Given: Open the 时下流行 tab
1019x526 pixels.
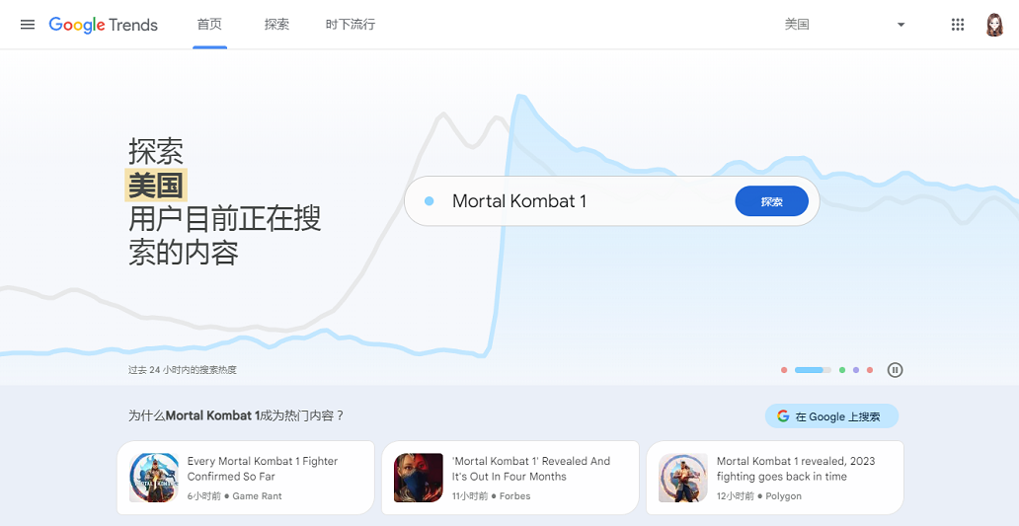Looking at the screenshot, I should [351, 25].
